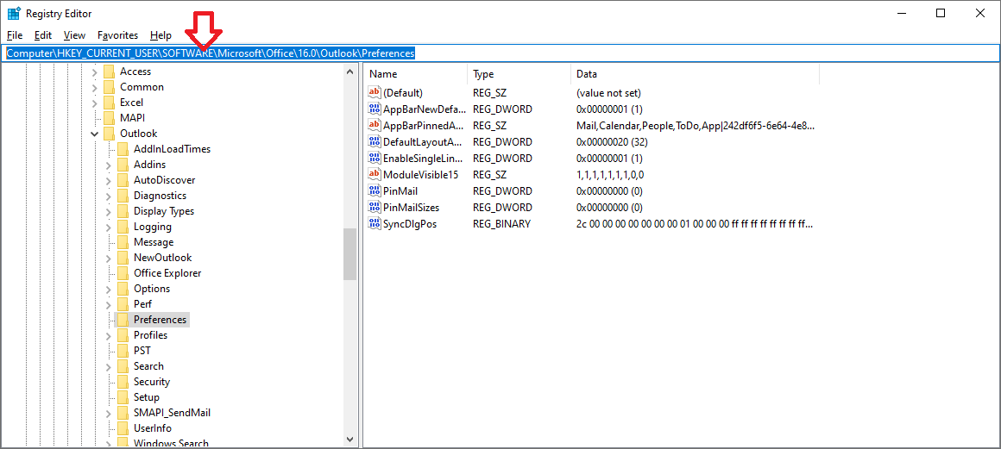The width and height of the screenshot is (1001, 449).
Task: Select the PinMailSizes DWORD value icon
Action: tap(375, 208)
